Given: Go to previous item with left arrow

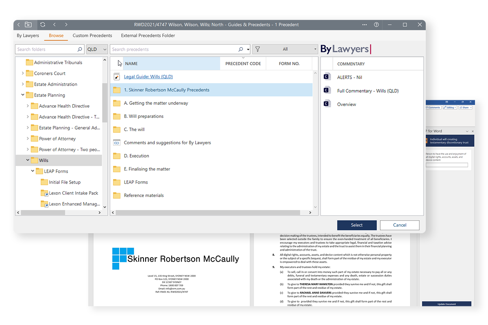Looking at the screenshot, I should (54, 25).
